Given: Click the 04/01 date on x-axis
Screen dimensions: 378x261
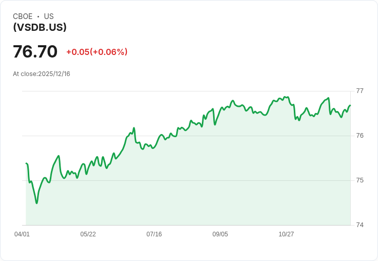Looking at the screenshot, I should pos(22,234).
